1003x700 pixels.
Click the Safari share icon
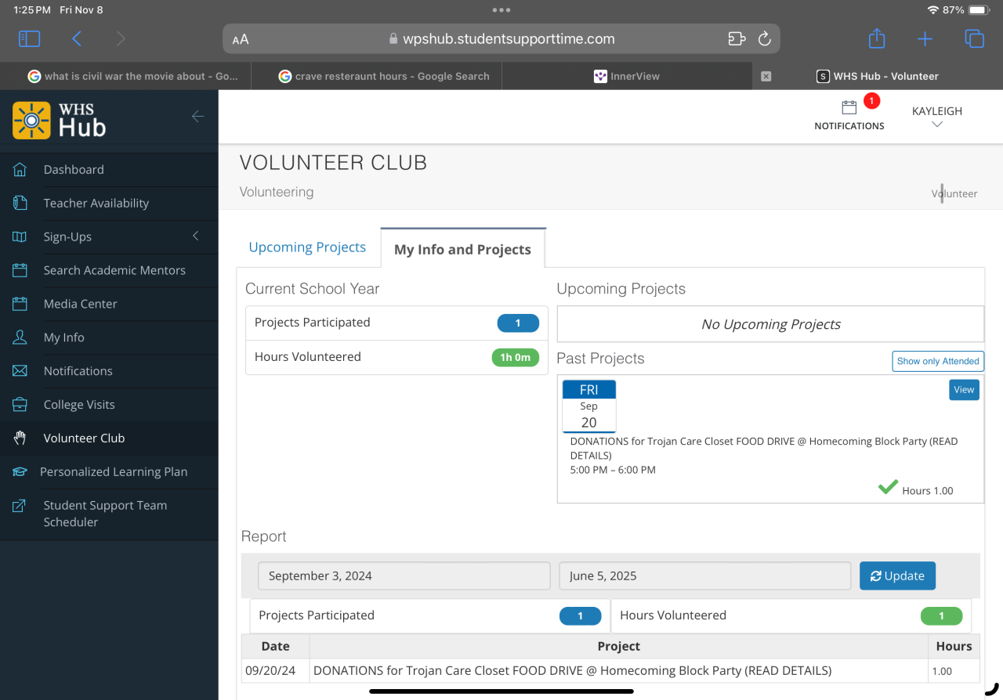pyautogui.click(x=877, y=38)
